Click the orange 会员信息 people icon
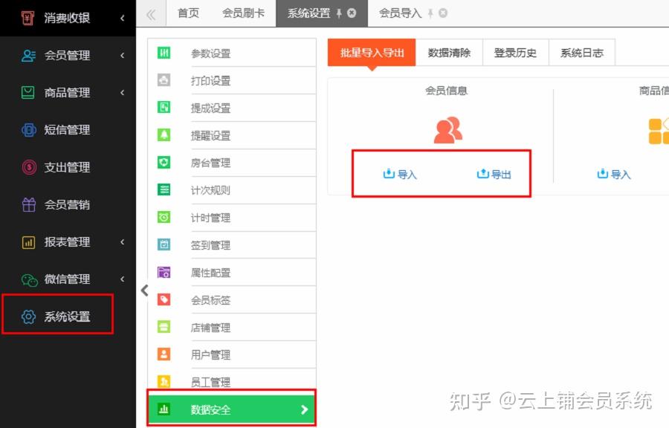Screen dimensions: 669x428 (x=448, y=130)
